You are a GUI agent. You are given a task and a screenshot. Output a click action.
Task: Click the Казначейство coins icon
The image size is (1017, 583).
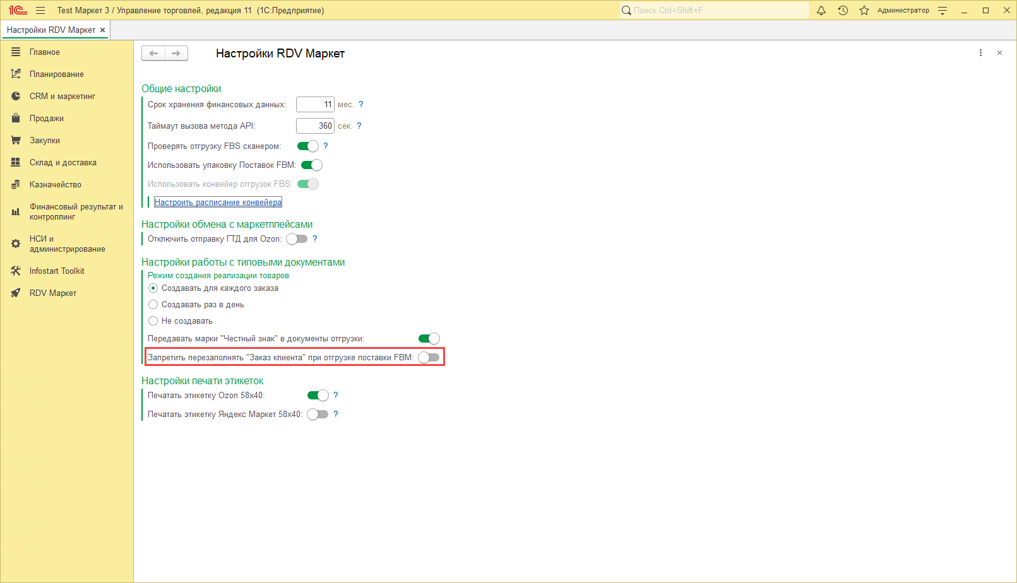pyautogui.click(x=16, y=184)
